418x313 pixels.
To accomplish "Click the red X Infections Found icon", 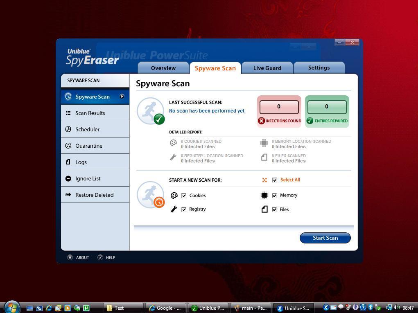I will (261, 121).
